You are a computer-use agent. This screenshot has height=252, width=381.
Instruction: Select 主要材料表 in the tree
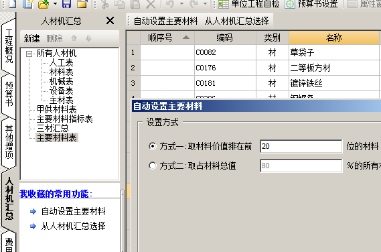pyautogui.click(x=57, y=137)
